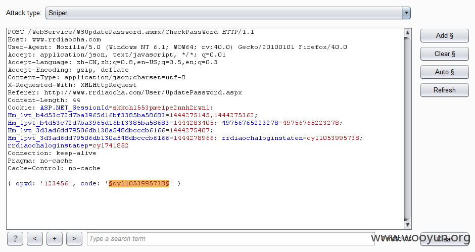Go to previous match with < button
The height and width of the screenshot is (252, 475).
[x=35, y=239]
